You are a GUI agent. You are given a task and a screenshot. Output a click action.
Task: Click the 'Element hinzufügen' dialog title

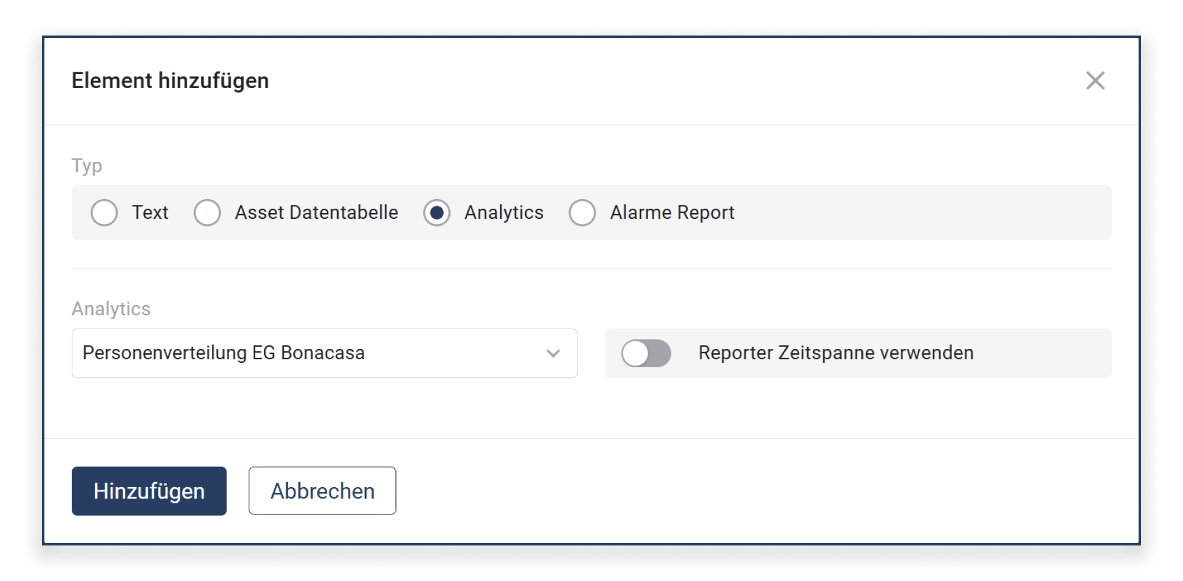(x=170, y=81)
